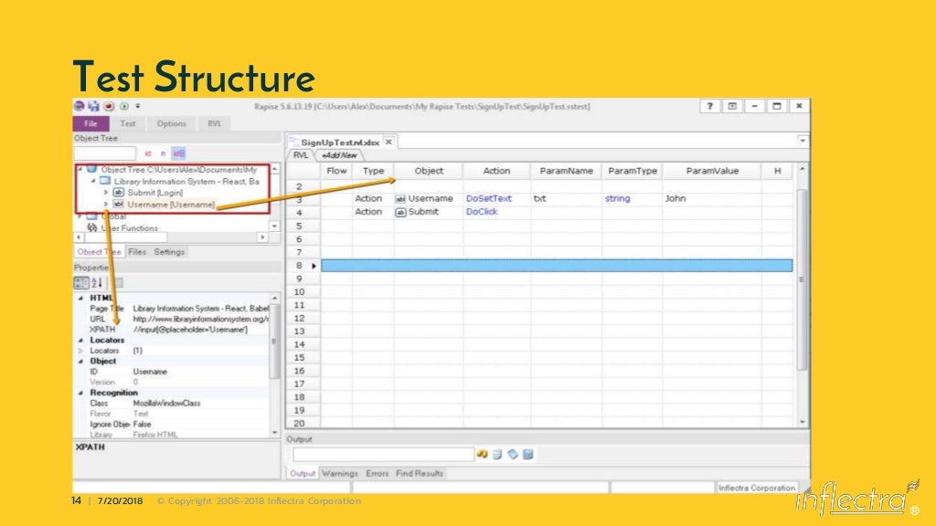The image size is (936, 526).
Task: Click the Properties panel vertical scrollbar thumb
Action: coord(274,342)
